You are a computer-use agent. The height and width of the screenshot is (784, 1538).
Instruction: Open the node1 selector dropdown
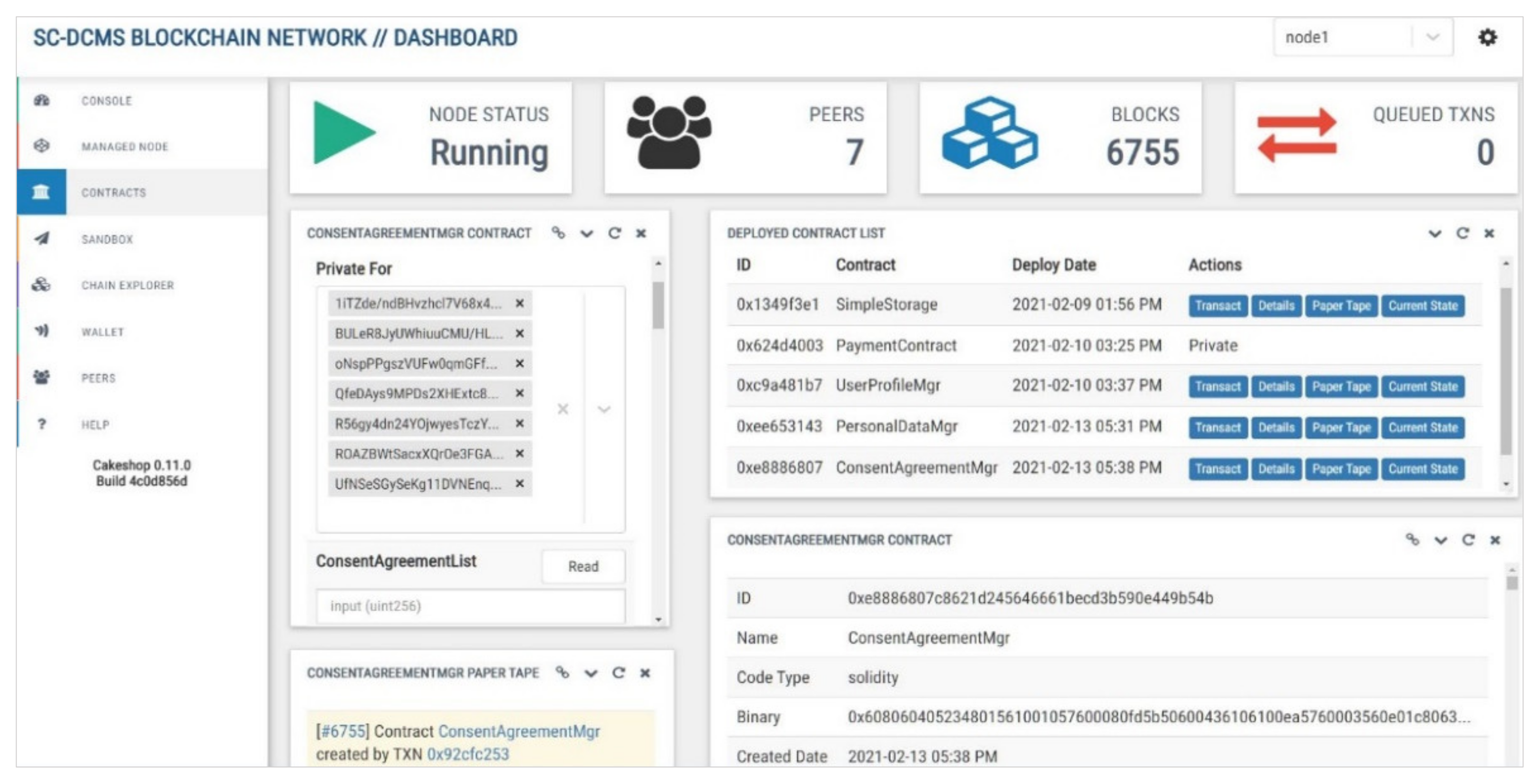coord(1432,38)
